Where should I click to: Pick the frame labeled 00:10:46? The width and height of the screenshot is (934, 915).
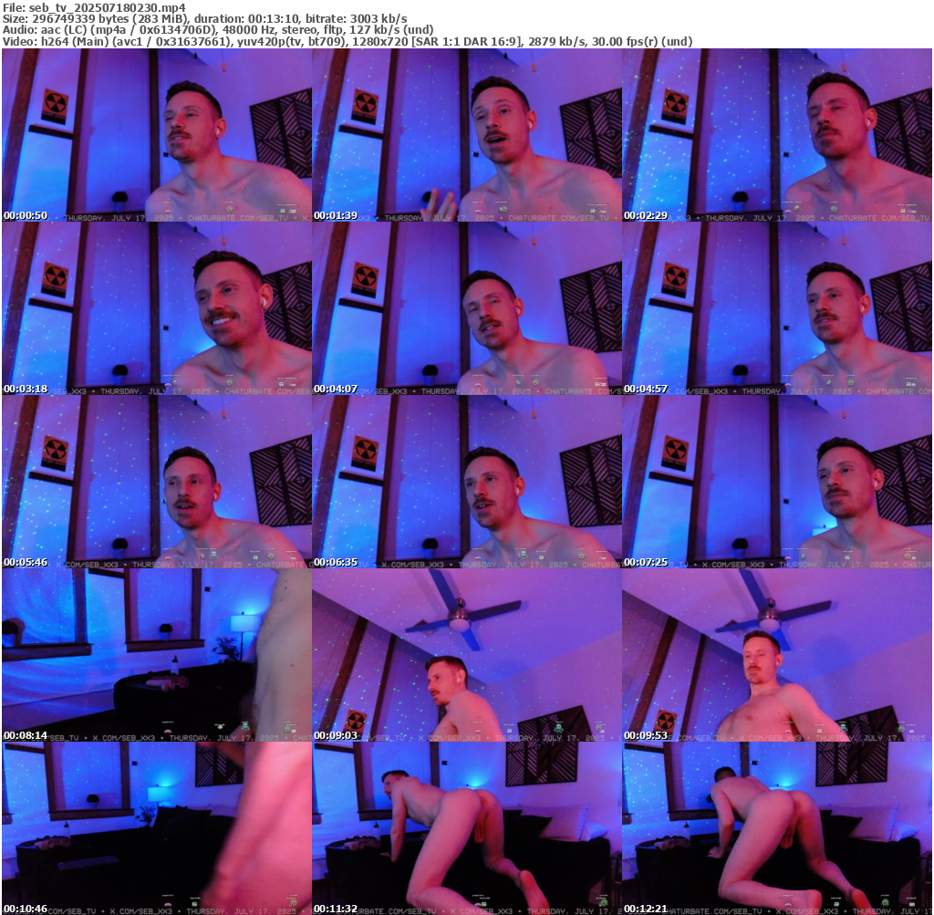click(157, 828)
